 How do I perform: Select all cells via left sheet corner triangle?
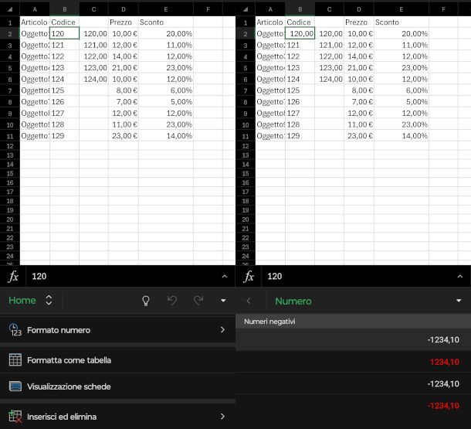tap(9, 9)
